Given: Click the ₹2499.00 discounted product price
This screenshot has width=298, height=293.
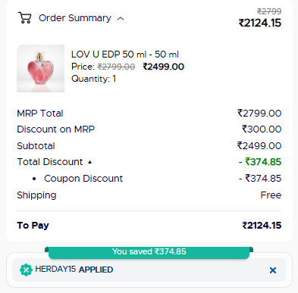Looking at the screenshot, I should [163, 67].
